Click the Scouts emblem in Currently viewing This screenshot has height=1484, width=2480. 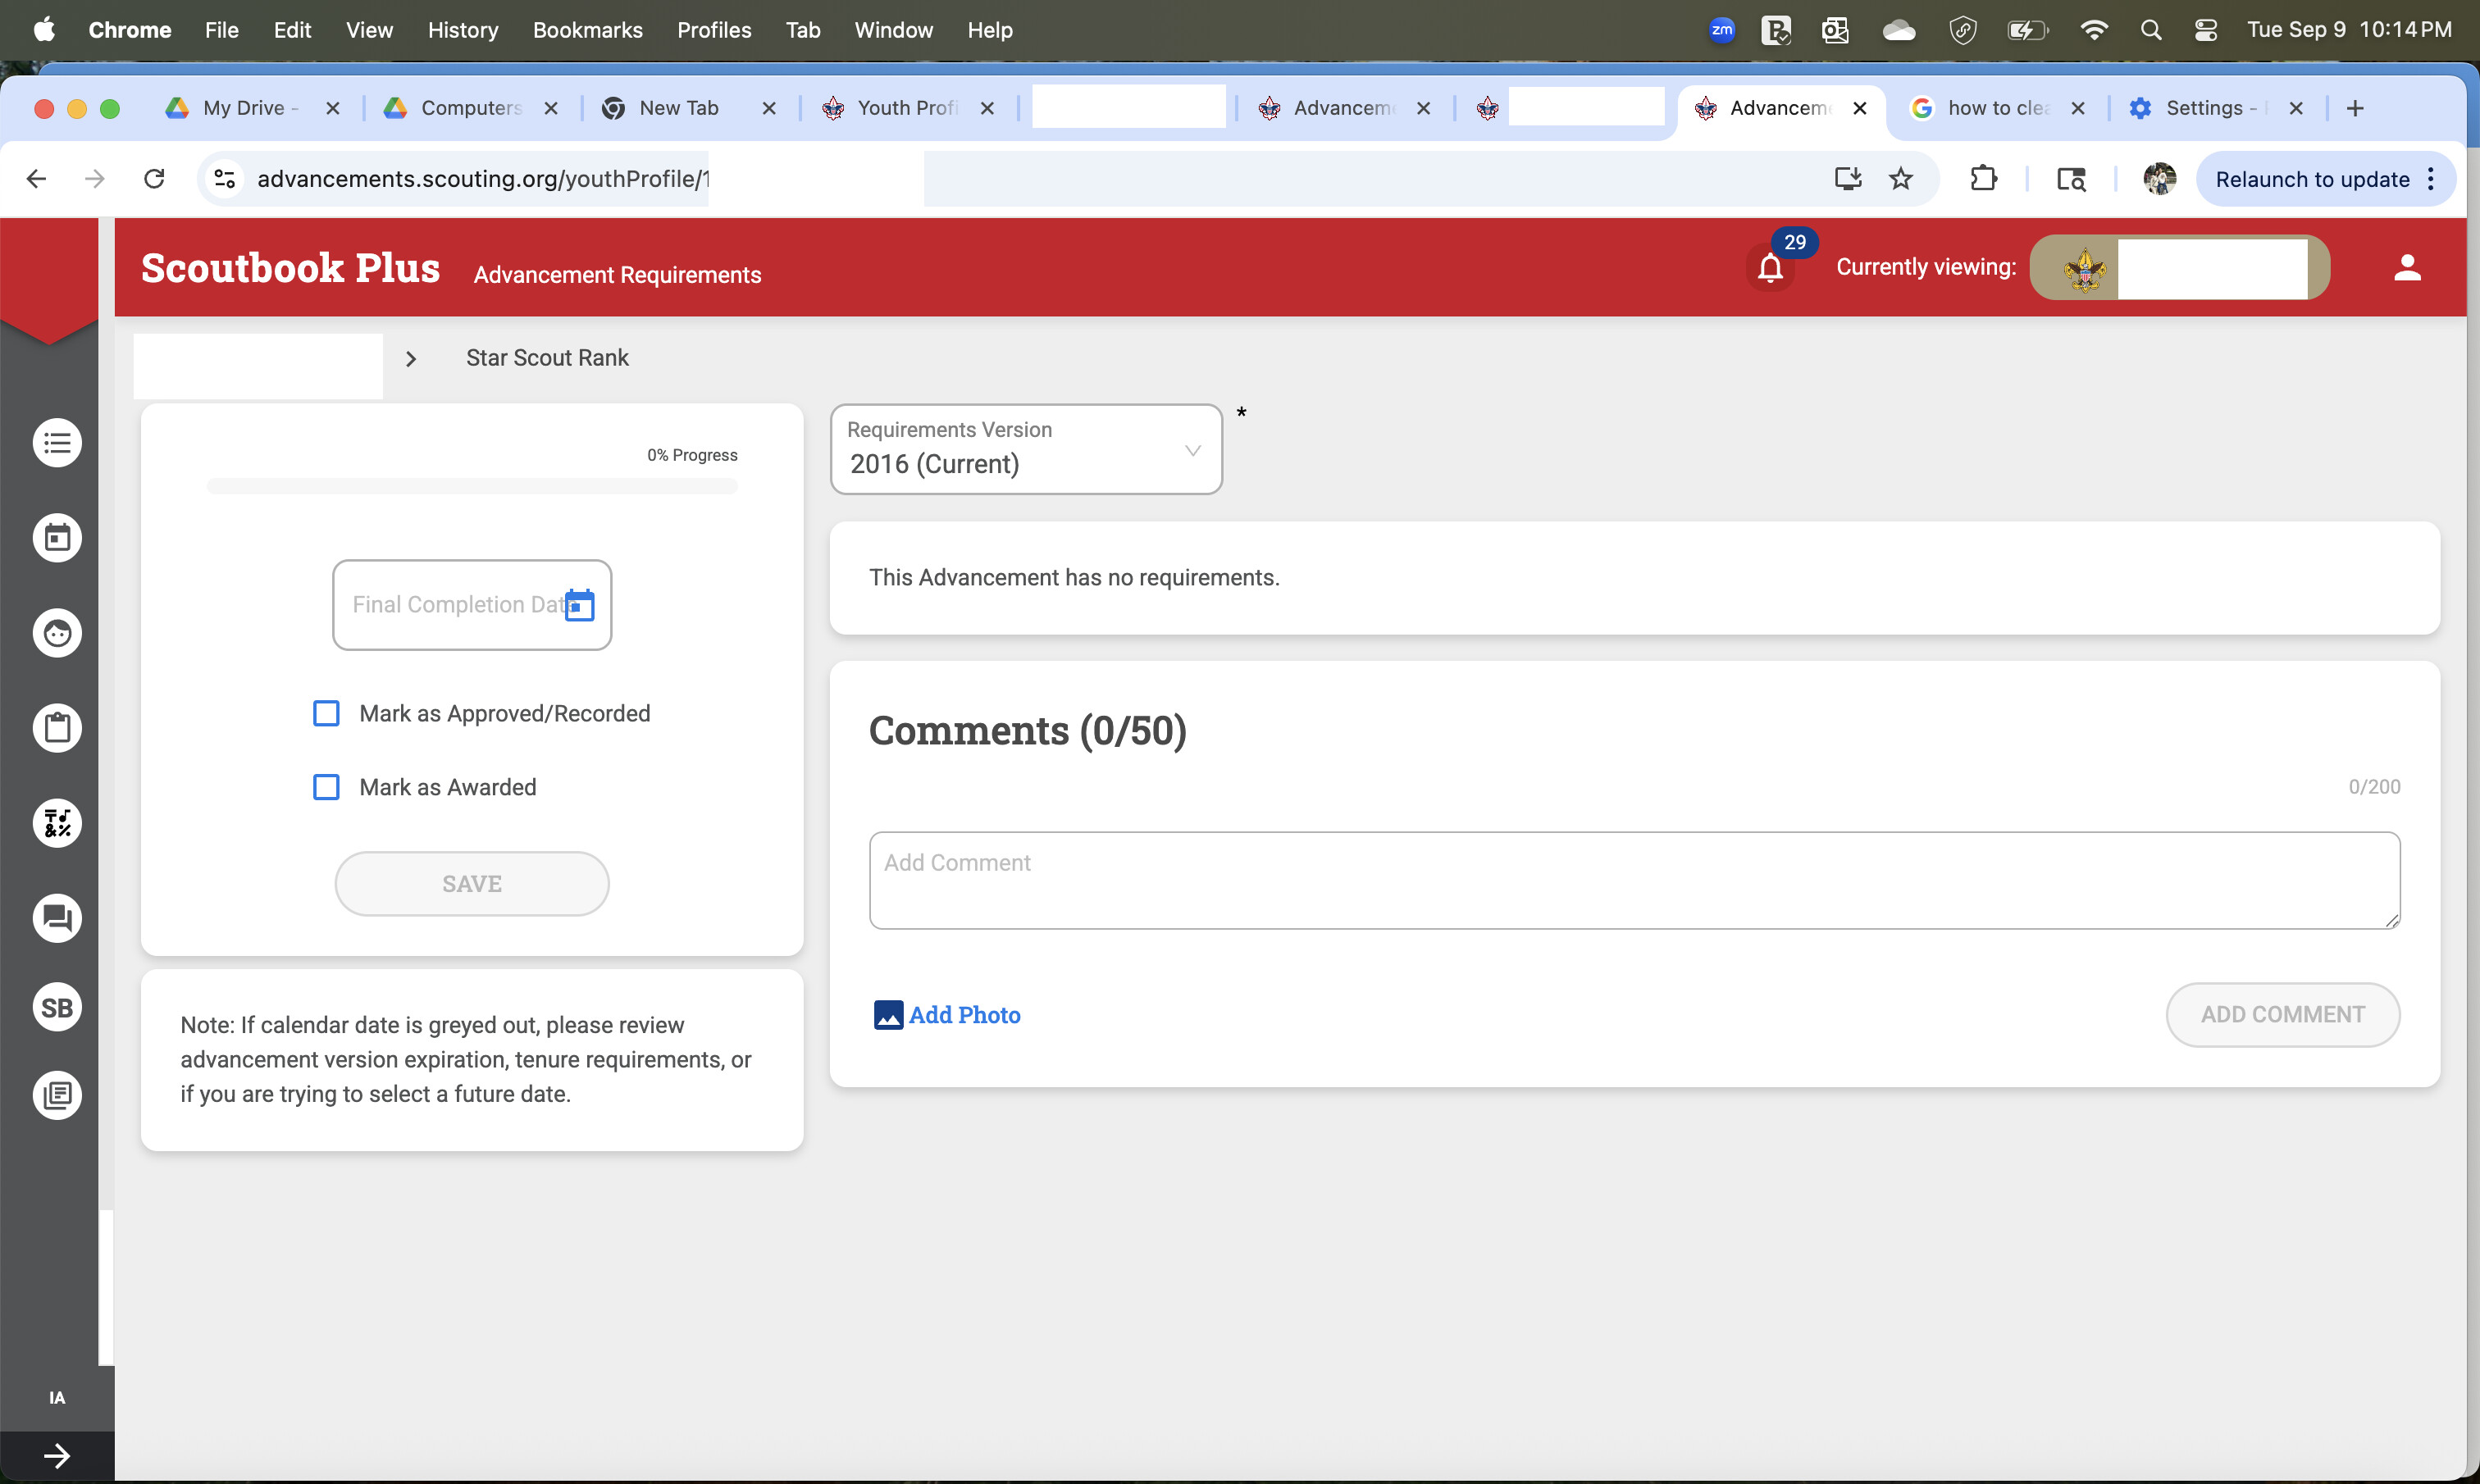pos(2085,268)
